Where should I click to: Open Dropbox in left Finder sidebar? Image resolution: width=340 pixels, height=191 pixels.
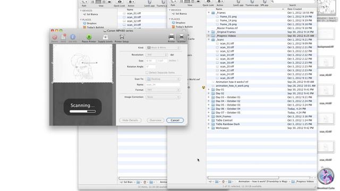click(91, 23)
